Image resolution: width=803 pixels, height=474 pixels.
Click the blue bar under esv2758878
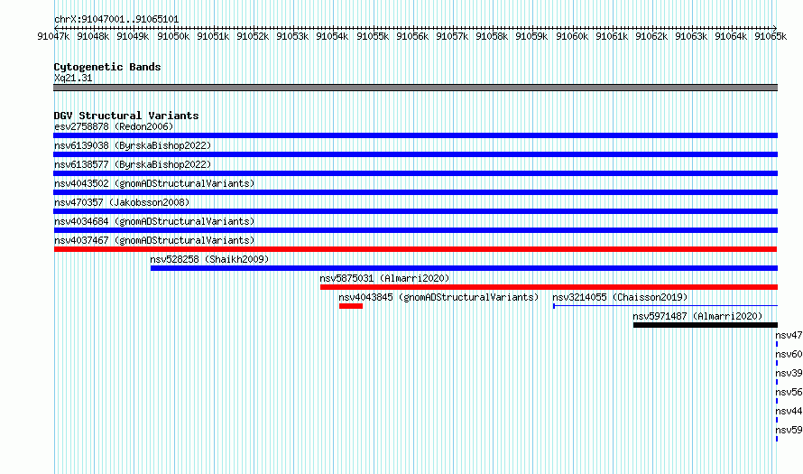(415, 135)
